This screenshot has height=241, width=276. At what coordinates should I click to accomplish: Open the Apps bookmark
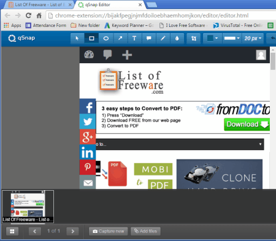(x=12, y=25)
